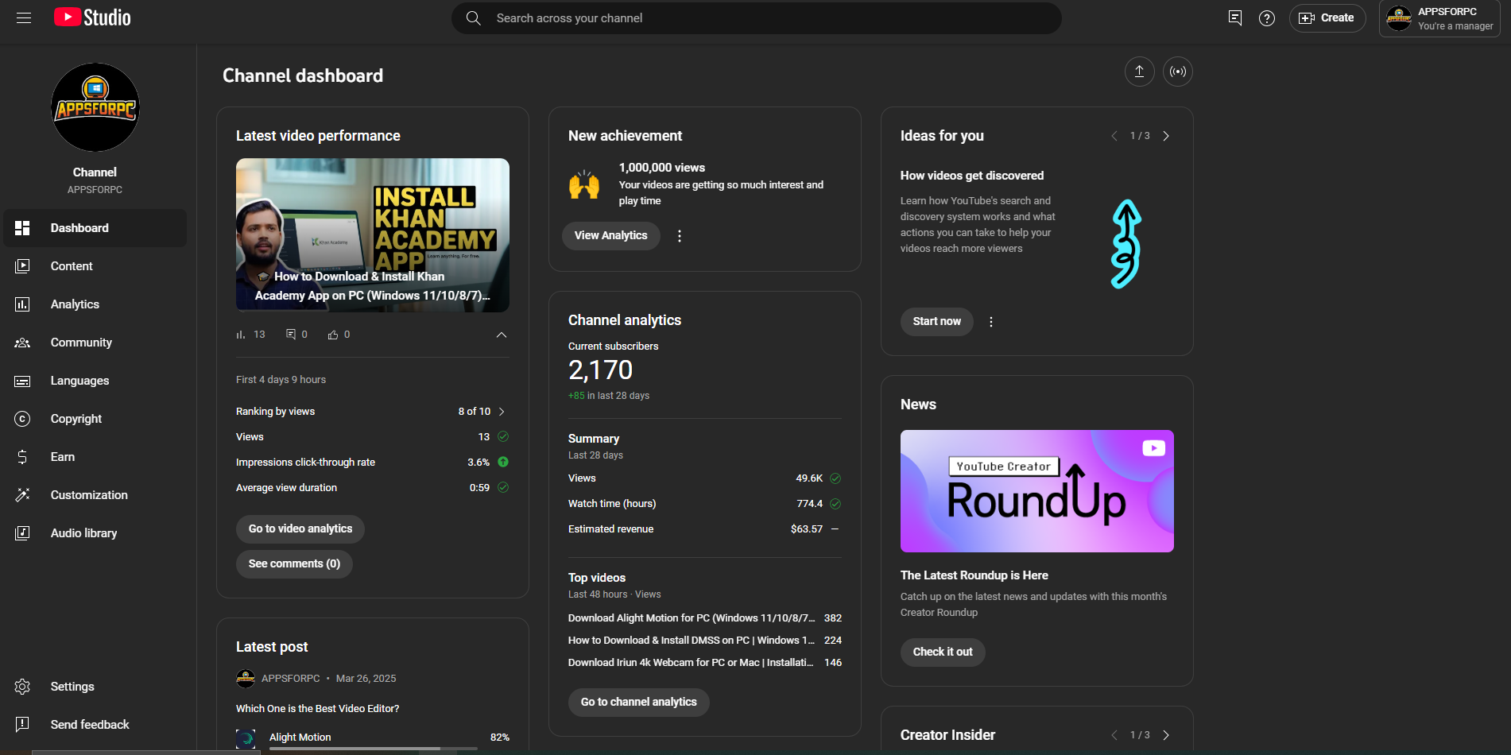Screen dimensions: 1511x755
Task: Open the Khan Academy video thumbnail
Action: 373,235
